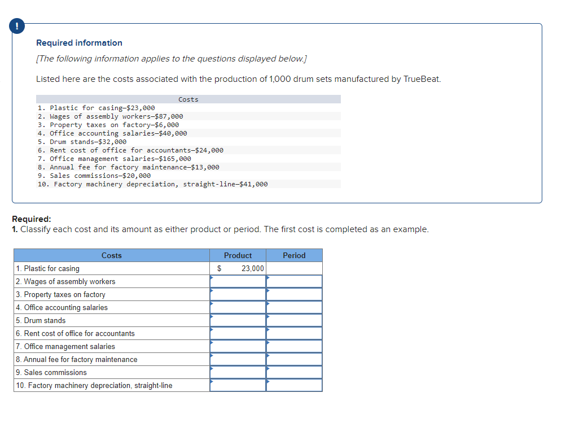
Task: Click Product amount cell for Sales commissions
Action: 237,372
